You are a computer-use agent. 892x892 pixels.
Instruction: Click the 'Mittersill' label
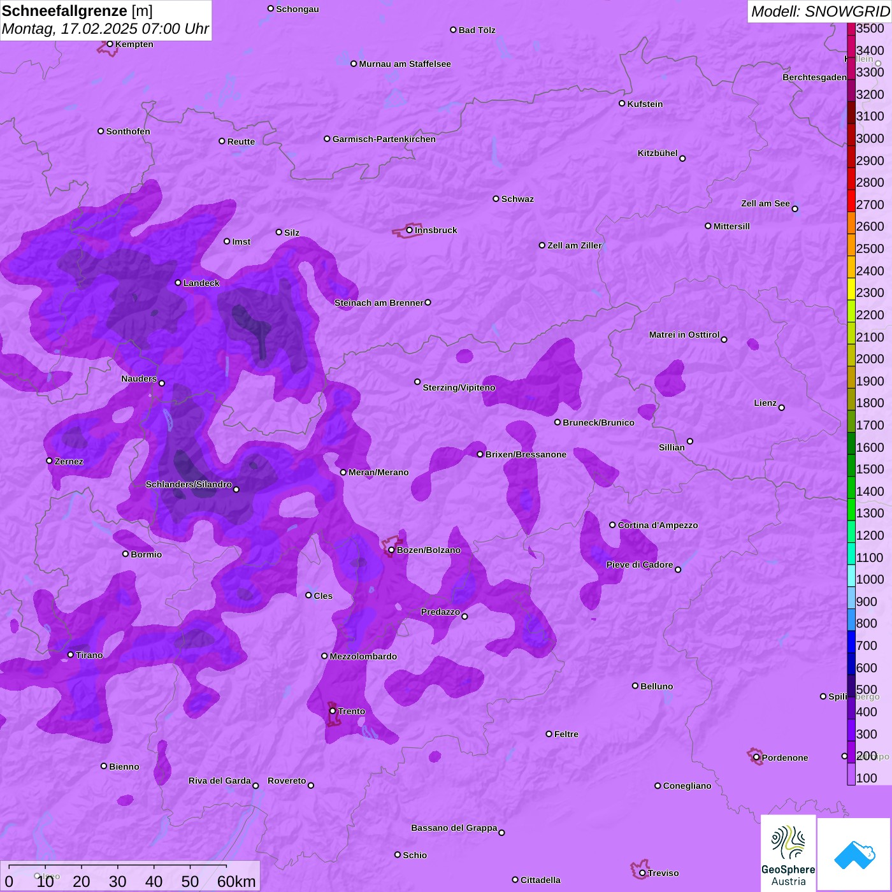point(731,226)
